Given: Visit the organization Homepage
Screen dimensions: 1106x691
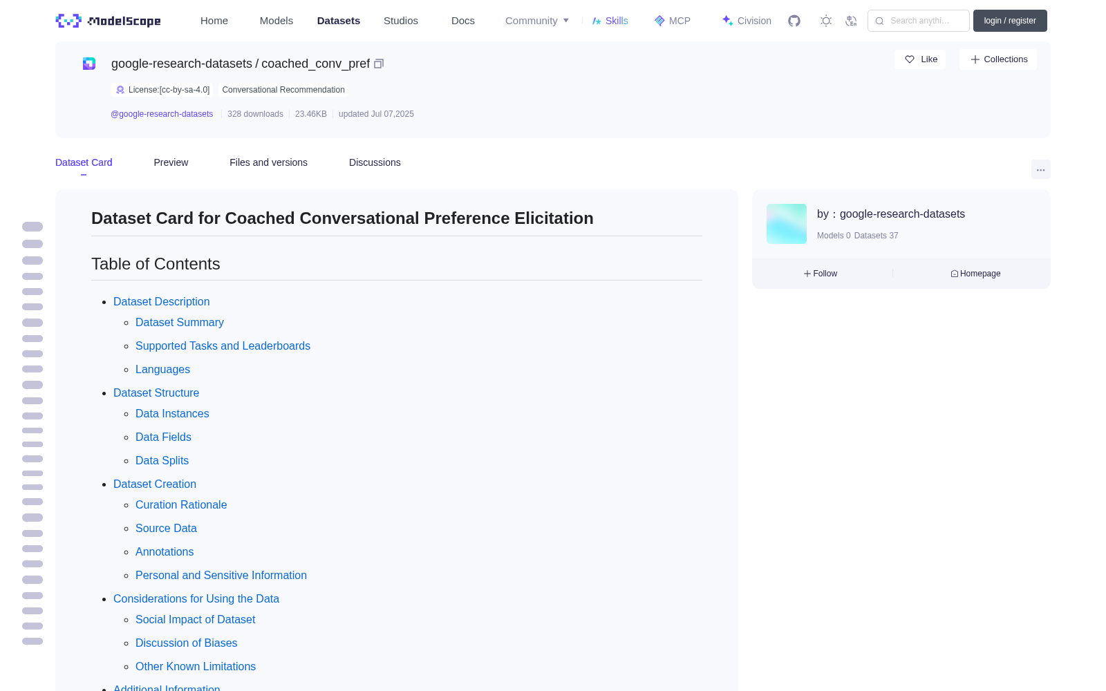Looking at the screenshot, I should click(x=975, y=274).
